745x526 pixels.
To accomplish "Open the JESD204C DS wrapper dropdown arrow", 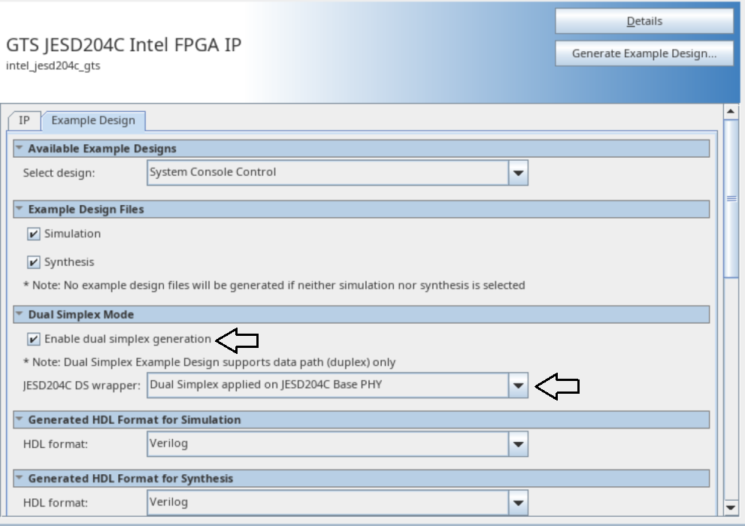I will point(518,386).
